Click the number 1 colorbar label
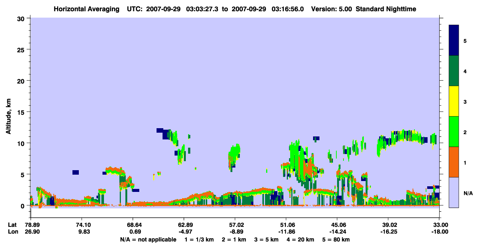 [x=465, y=162]
